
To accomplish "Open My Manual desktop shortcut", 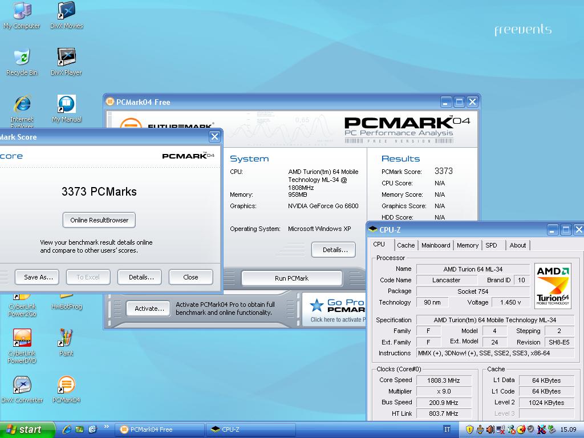I will [66, 109].
